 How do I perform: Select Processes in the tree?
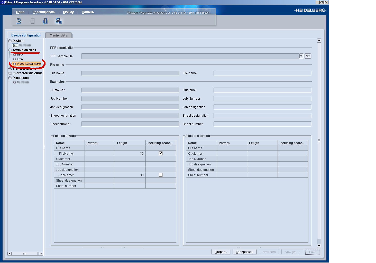[21, 78]
